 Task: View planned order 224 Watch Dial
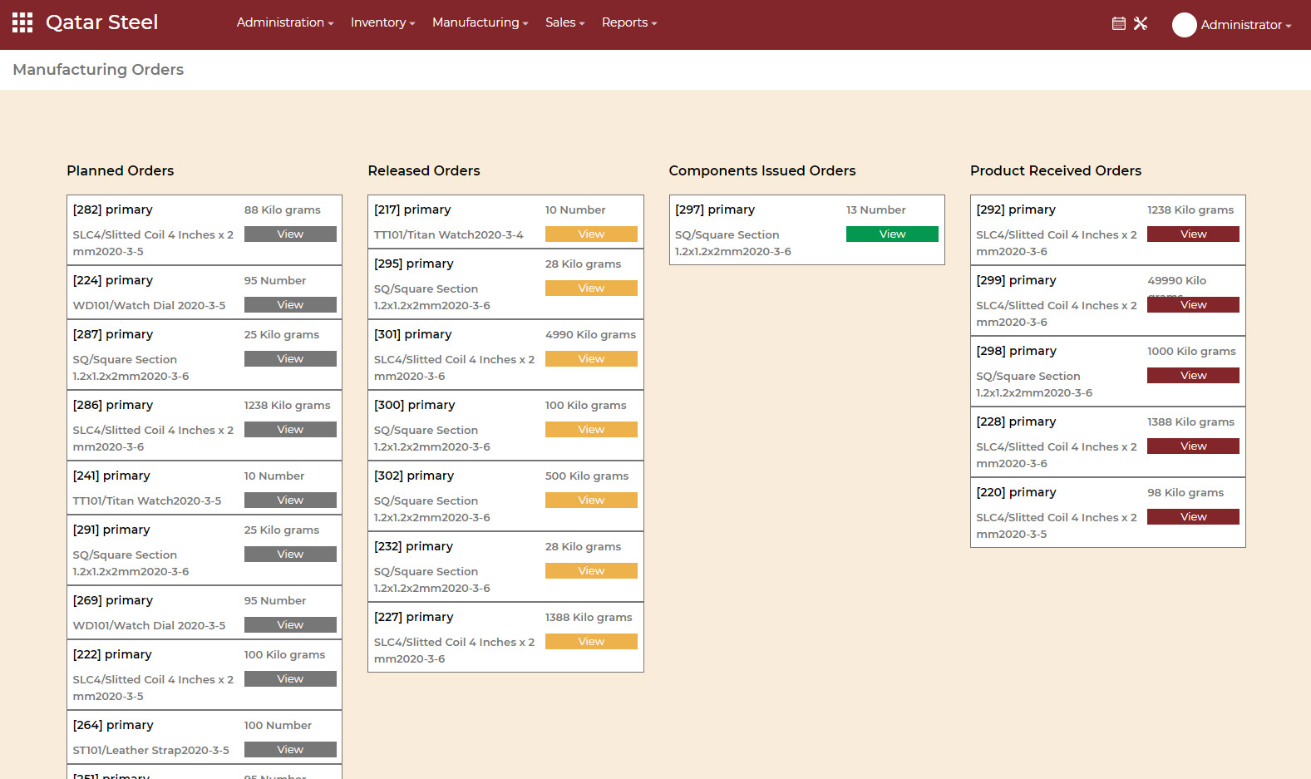point(290,305)
